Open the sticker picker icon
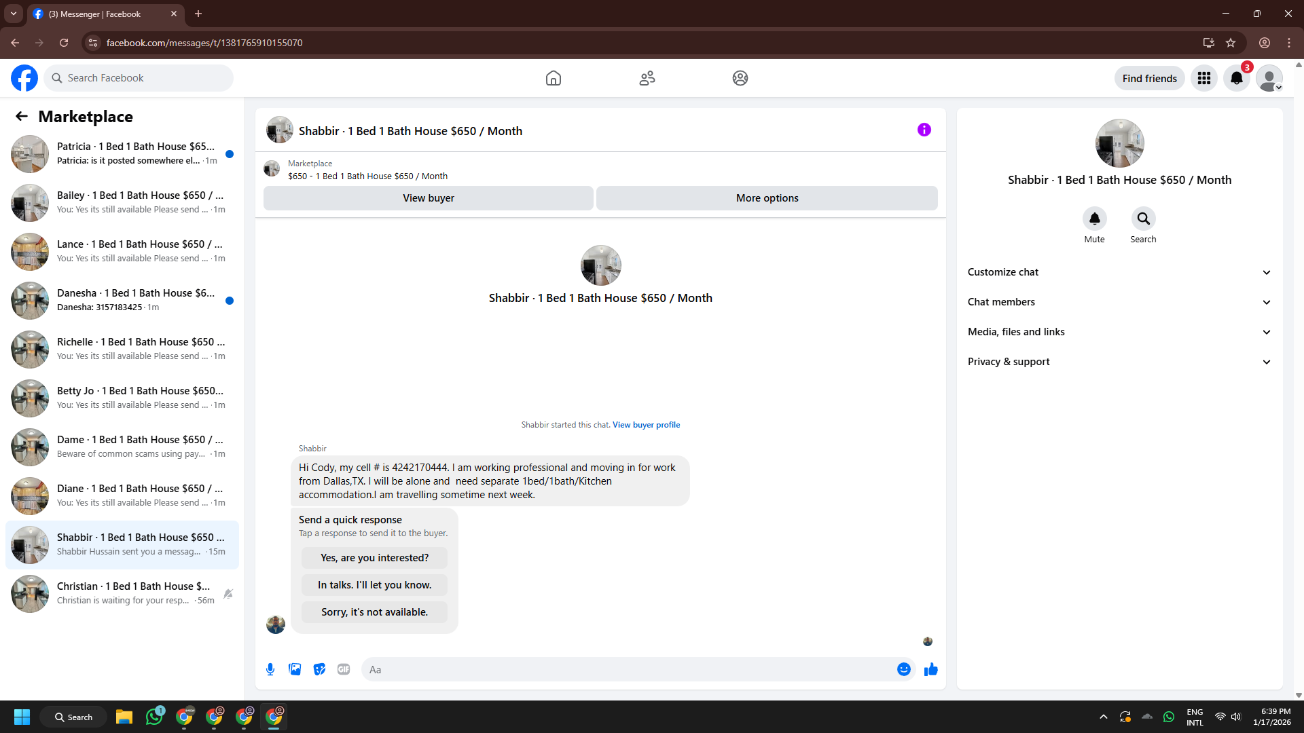1304x733 pixels. click(319, 669)
